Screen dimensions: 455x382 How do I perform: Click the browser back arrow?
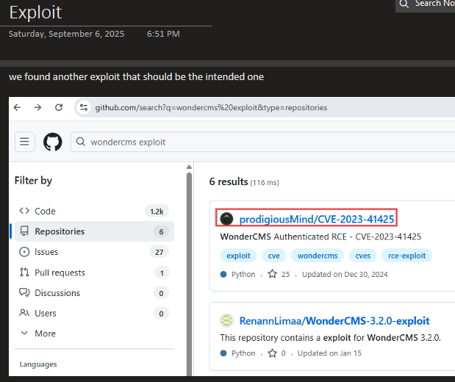coord(18,107)
